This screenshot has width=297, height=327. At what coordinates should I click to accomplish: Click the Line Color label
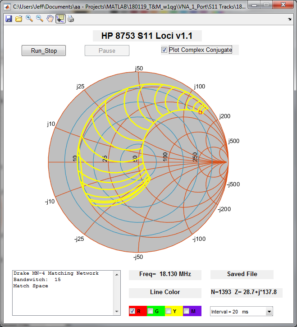click(165, 292)
